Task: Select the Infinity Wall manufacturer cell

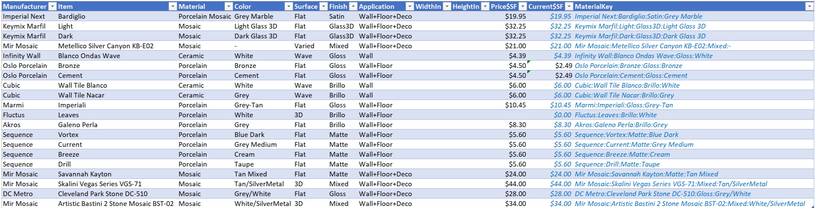Action: tap(29, 56)
